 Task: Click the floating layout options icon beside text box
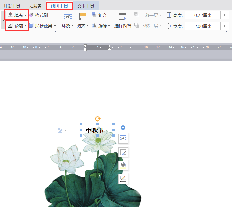[x=123, y=139]
